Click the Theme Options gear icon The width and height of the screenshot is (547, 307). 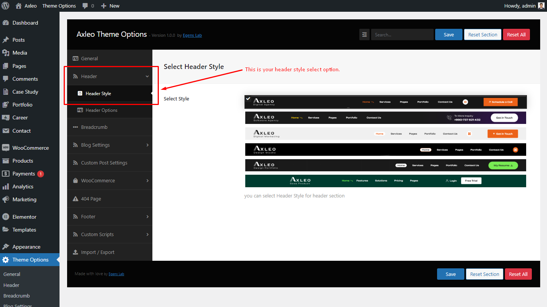pos(6,260)
